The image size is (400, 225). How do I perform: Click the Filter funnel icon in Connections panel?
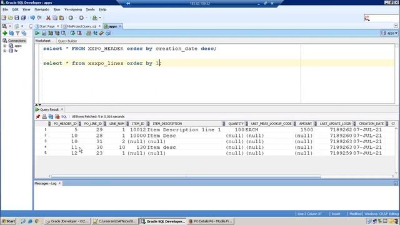click(17, 33)
